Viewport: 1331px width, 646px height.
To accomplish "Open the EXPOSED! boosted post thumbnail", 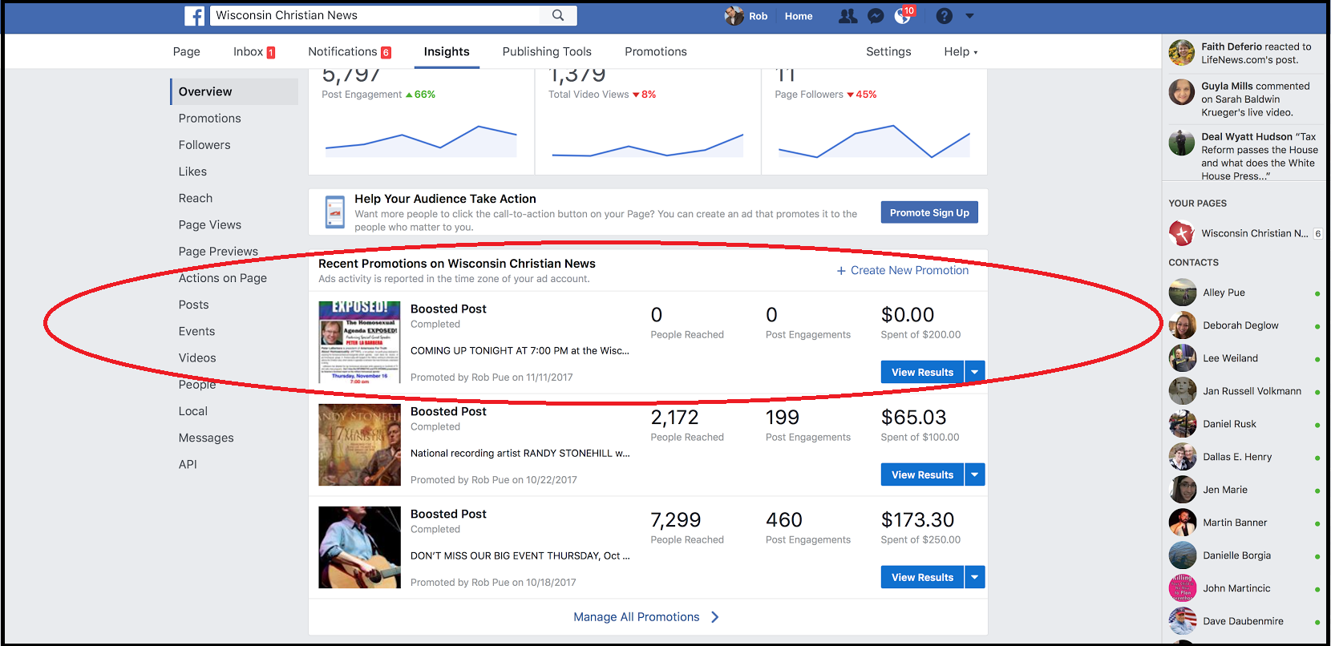I will pyautogui.click(x=359, y=342).
